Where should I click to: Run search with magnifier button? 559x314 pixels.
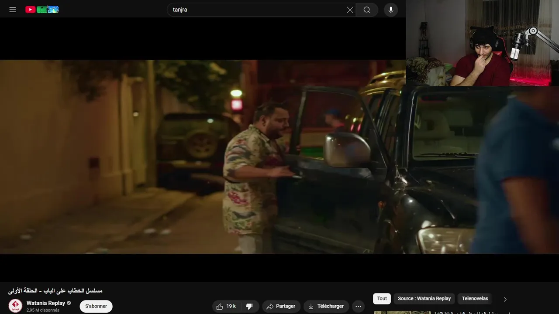click(x=367, y=10)
